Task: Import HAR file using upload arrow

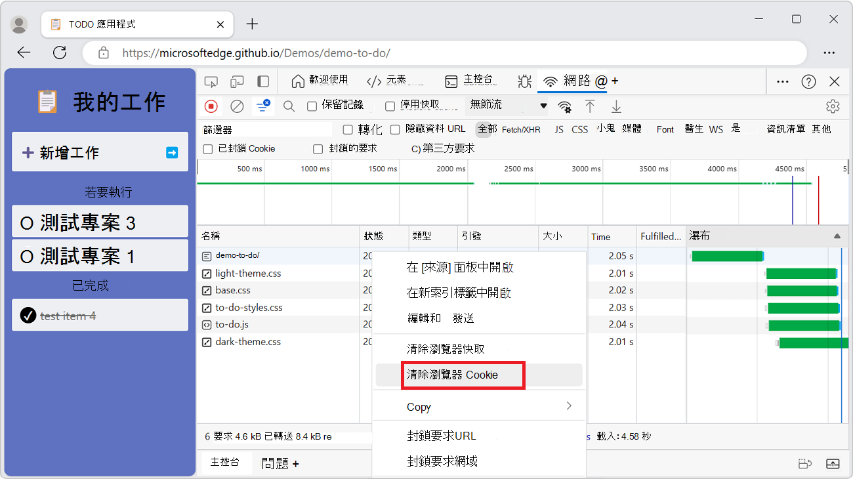Action: (590, 106)
